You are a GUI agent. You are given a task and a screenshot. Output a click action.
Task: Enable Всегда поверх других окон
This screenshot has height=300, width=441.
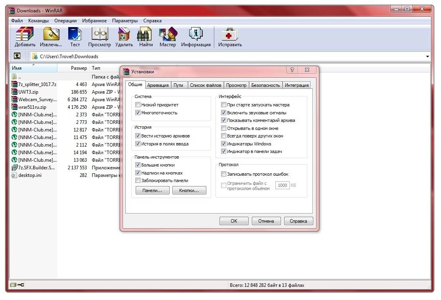coord(223,136)
